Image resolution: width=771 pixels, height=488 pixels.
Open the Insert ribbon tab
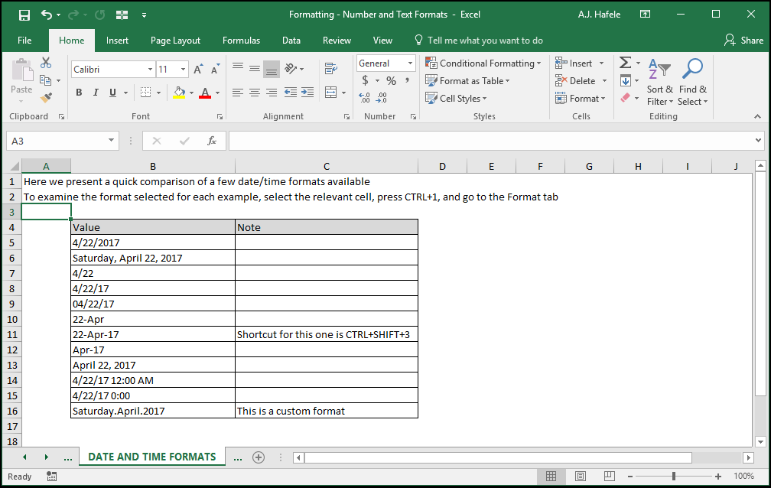[117, 41]
